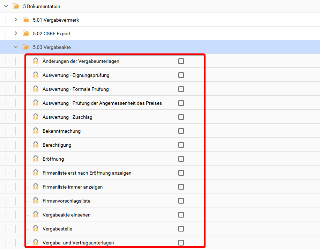Collapse the 5.03 Vergabeakte chevron

click(x=16, y=47)
